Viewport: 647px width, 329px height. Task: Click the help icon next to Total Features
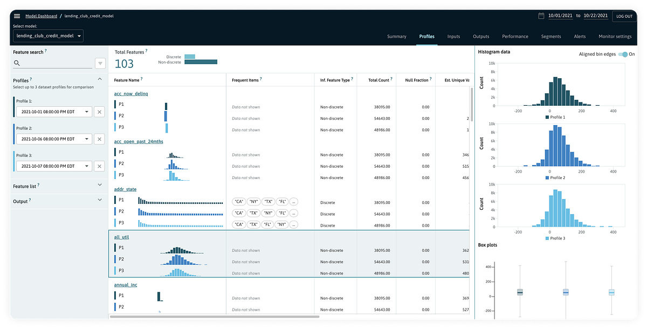[145, 50]
